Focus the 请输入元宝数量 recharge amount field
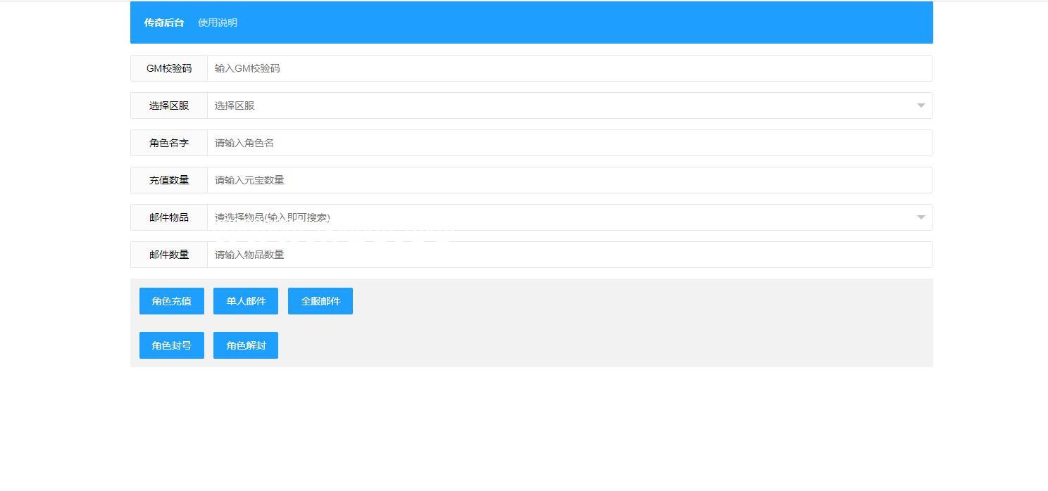 pyautogui.click(x=569, y=180)
